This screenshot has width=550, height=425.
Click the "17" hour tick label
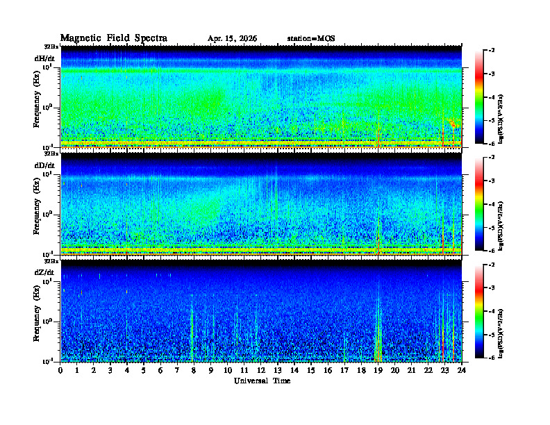tap(344, 370)
